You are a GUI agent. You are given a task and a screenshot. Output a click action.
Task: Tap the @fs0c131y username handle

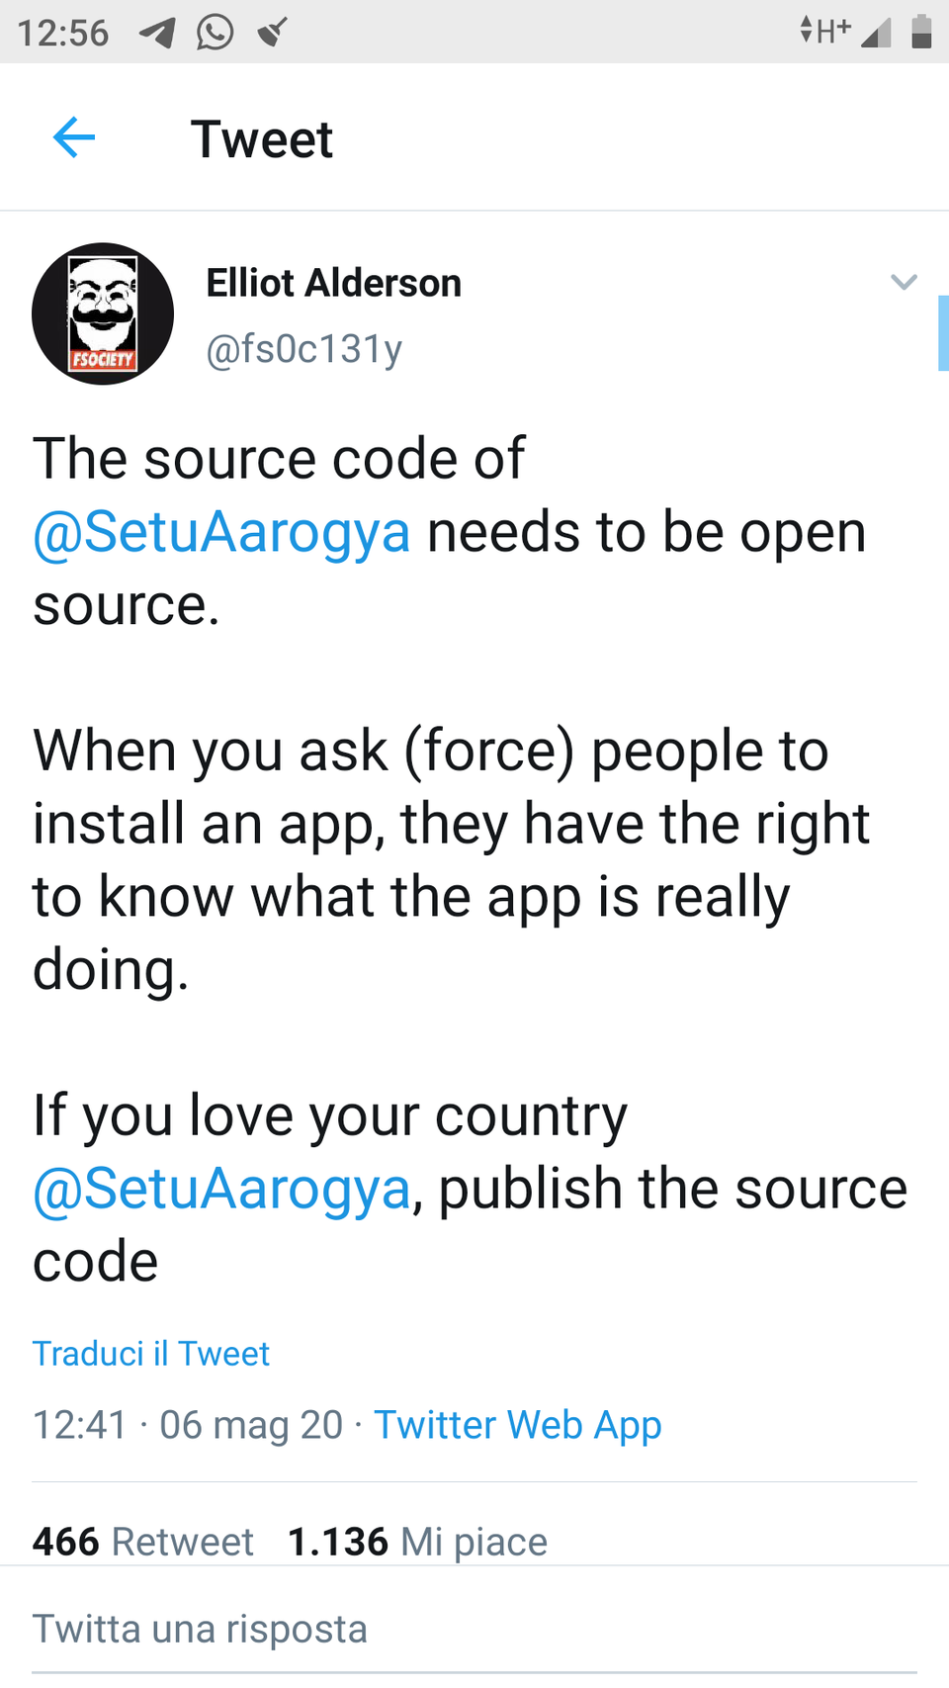point(304,349)
